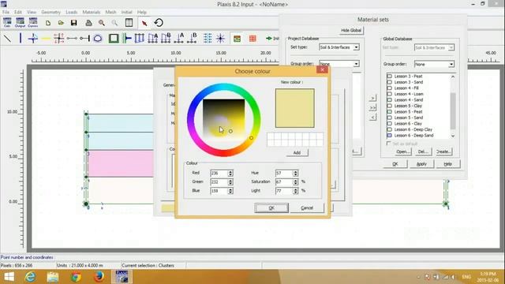Screen dimensions: 505x284
Task: Open the File menu
Action: pos(6,12)
